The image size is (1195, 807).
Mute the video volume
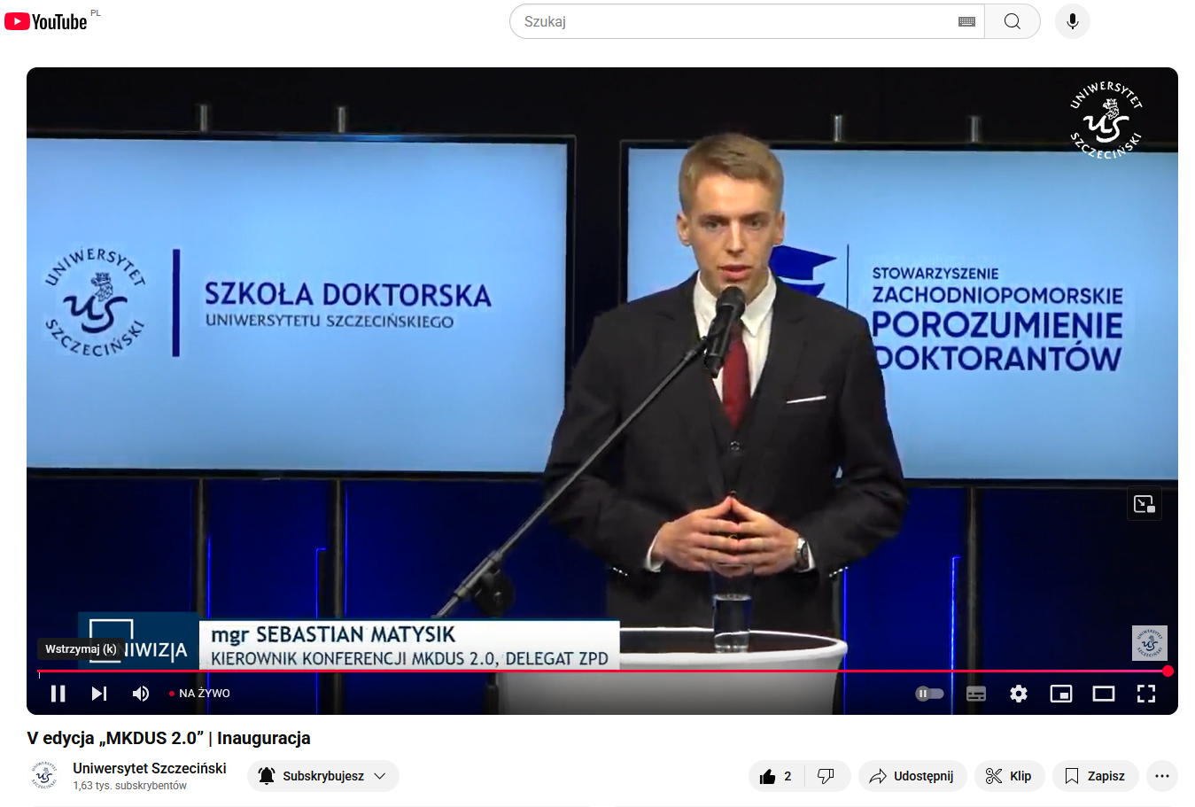coord(141,694)
